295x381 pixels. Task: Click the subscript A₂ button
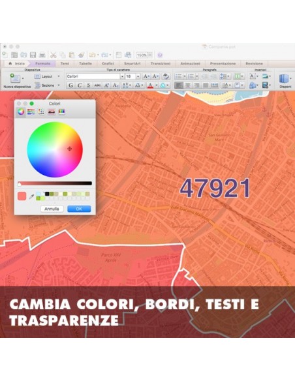(116, 85)
